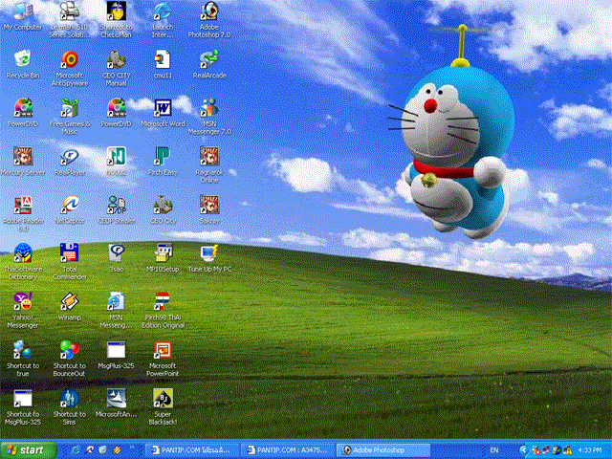Click the Internet Explorer quick launch icon

click(x=76, y=450)
